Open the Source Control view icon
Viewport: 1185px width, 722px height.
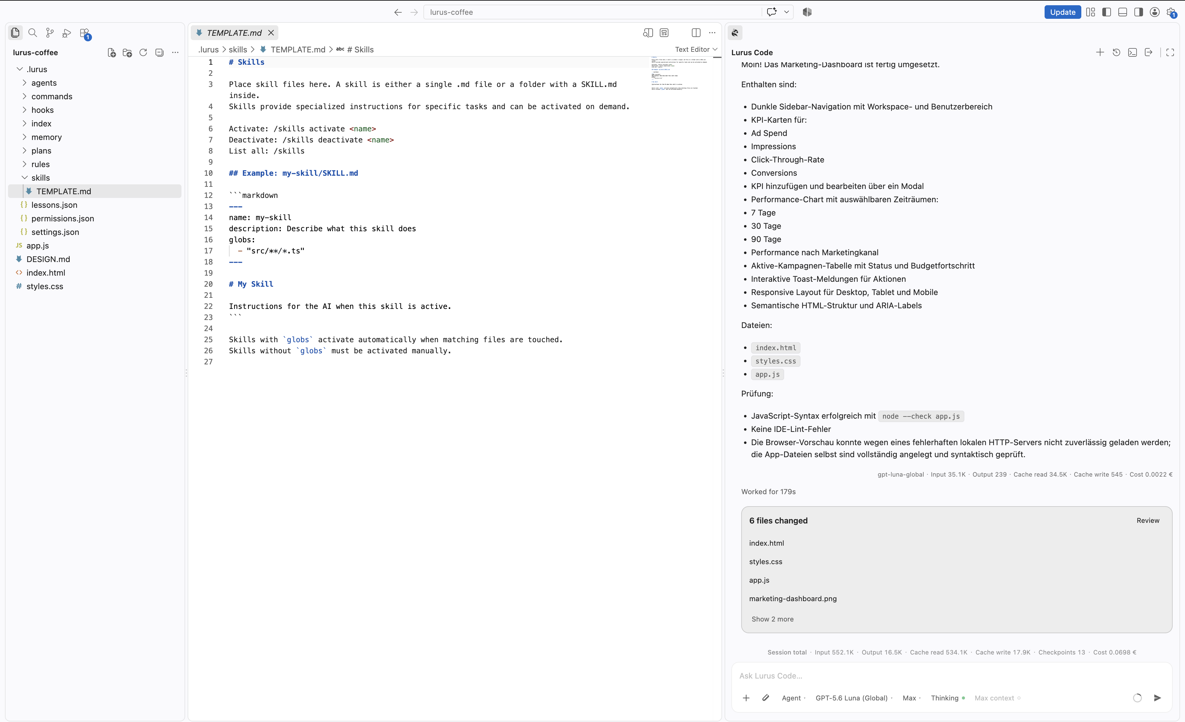click(50, 33)
